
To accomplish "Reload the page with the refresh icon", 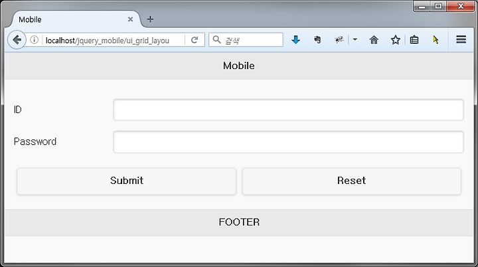I will [195, 40].
